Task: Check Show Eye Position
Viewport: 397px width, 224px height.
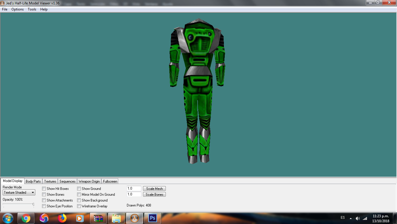Action: coord(44,206)
